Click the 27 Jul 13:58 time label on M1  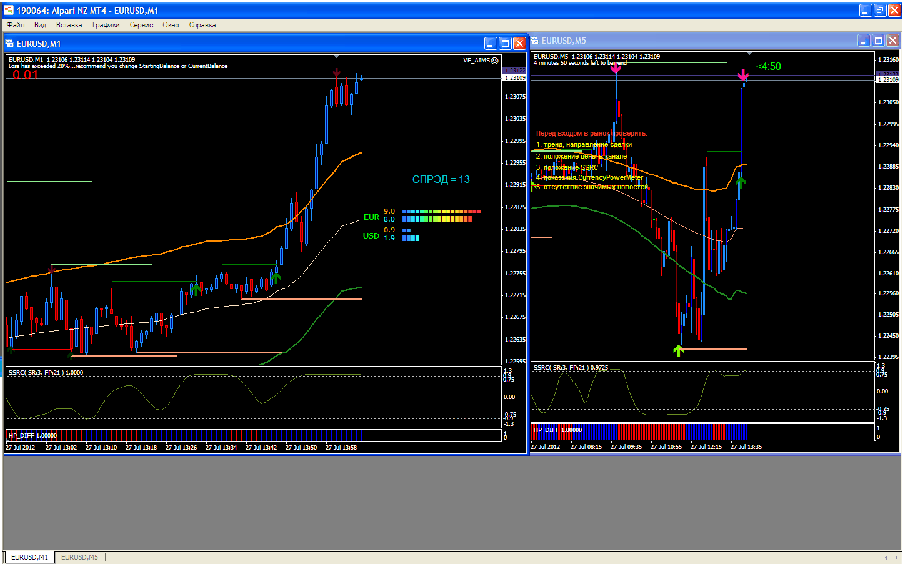click(x=341, y=448)
